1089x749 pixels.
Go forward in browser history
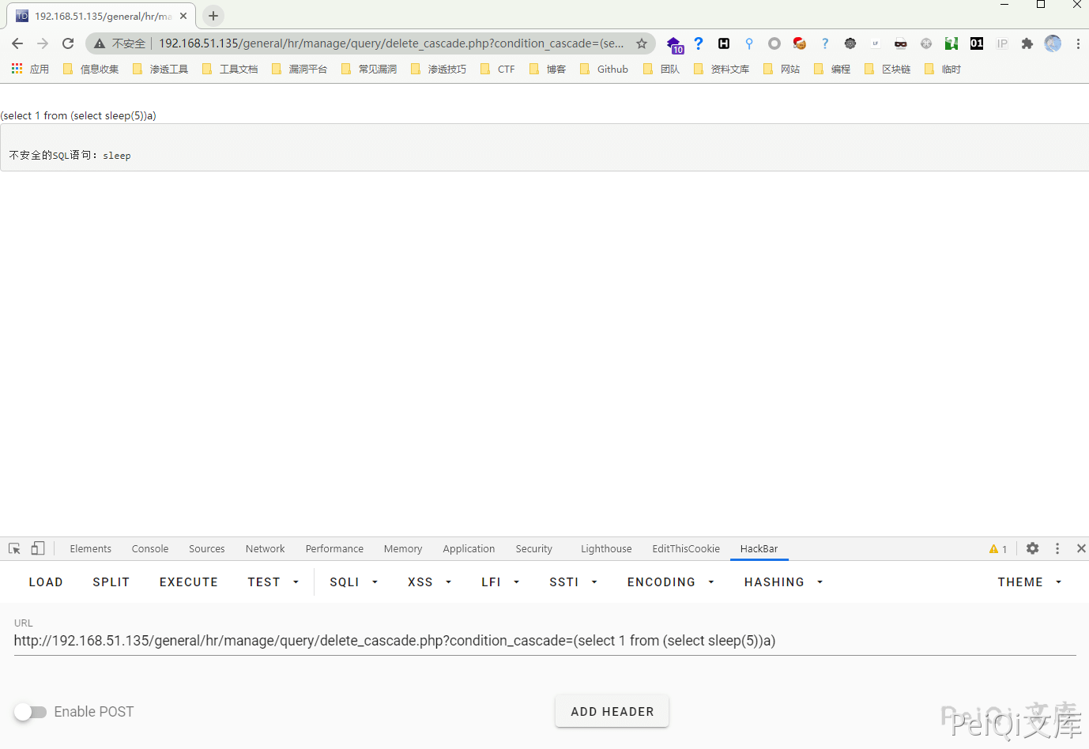(43, 43)
